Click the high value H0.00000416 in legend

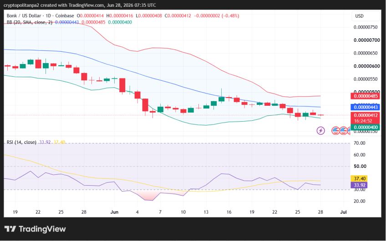click(x=120, y=16)
